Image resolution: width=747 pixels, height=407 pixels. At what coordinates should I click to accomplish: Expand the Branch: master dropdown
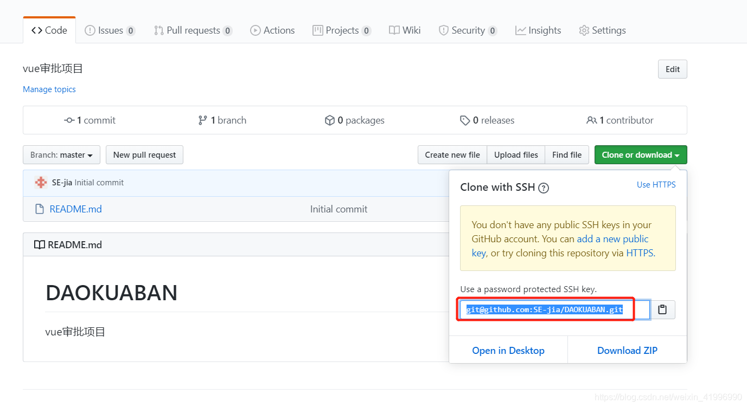(61, 155)
